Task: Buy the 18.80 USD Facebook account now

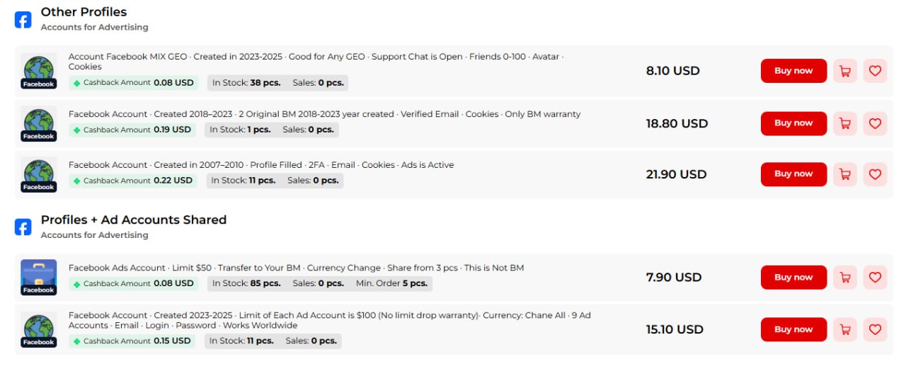Action: click(793, 123)
